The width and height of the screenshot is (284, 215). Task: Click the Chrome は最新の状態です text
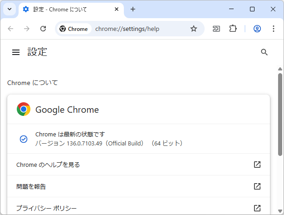(x=70, y=134)
